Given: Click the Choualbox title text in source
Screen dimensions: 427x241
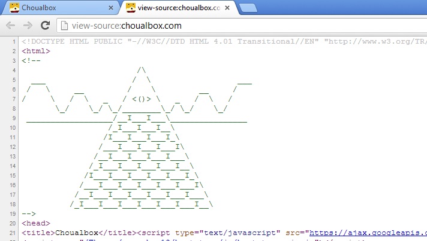Looking at the screenshot, I should (77, 233).
